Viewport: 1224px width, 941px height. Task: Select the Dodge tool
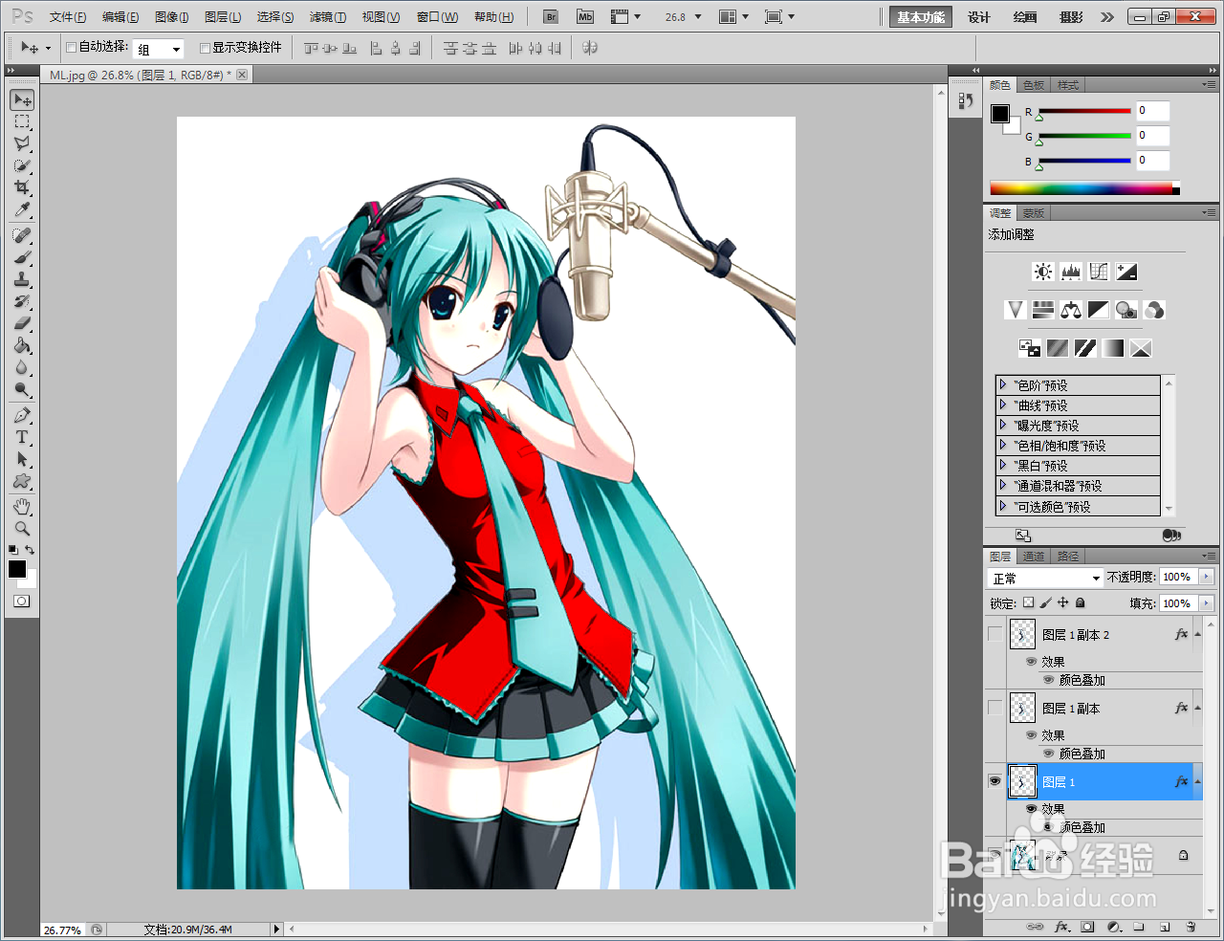tap(22, 389)
